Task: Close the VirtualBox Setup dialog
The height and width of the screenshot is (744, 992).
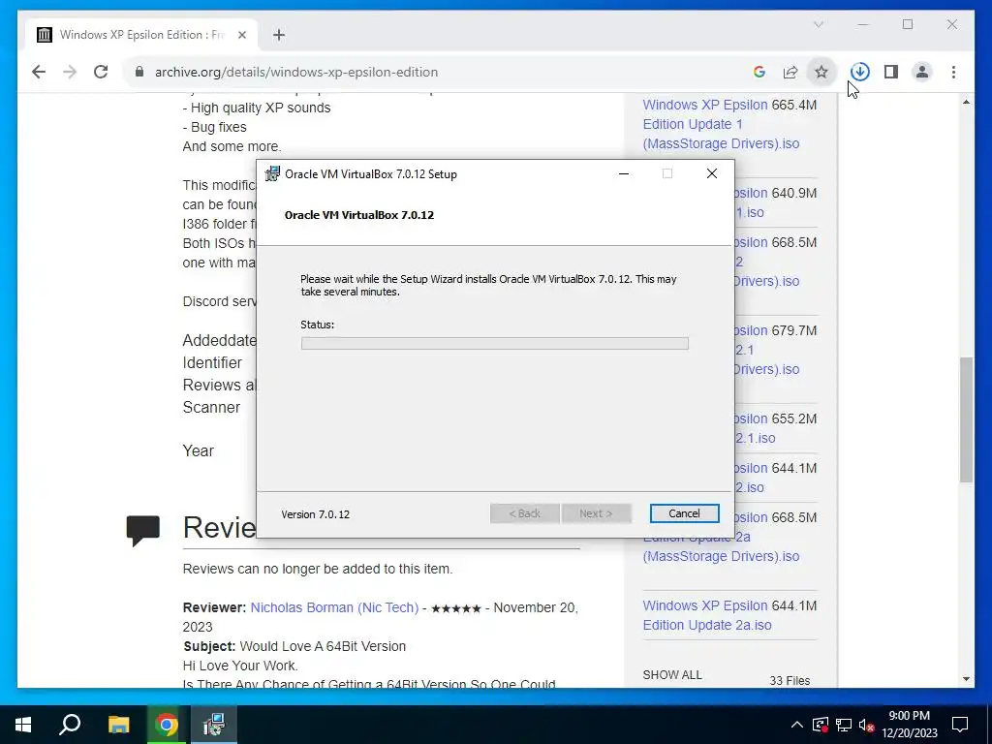Action: pos(712,174)
